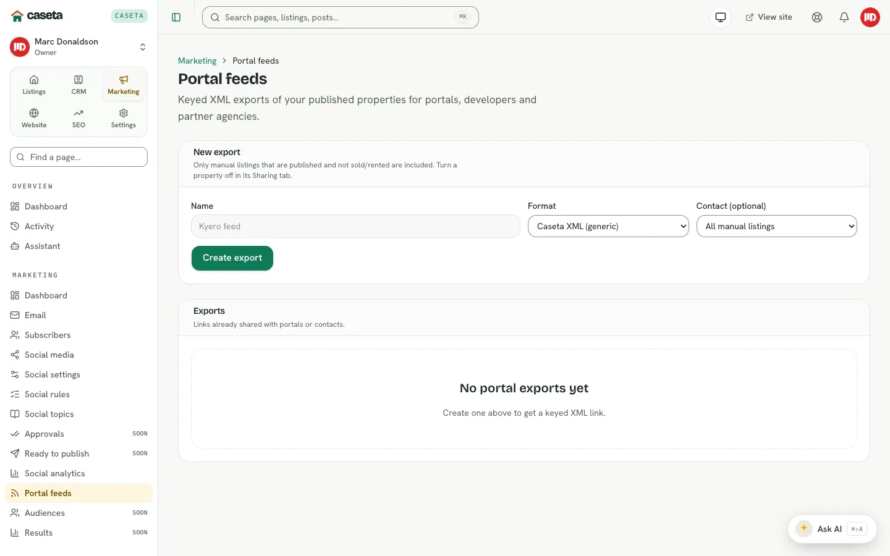
Task: Click the Ask AI sparkle icon
Action: pyautogui.click(x=804, y=529)
